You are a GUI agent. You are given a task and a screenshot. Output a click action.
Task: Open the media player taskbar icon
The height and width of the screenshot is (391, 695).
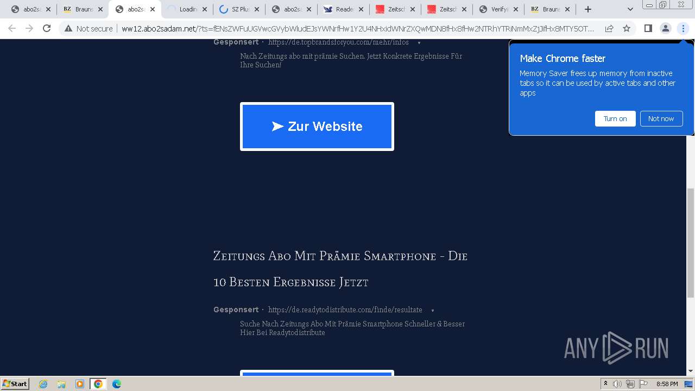point(80,384)
